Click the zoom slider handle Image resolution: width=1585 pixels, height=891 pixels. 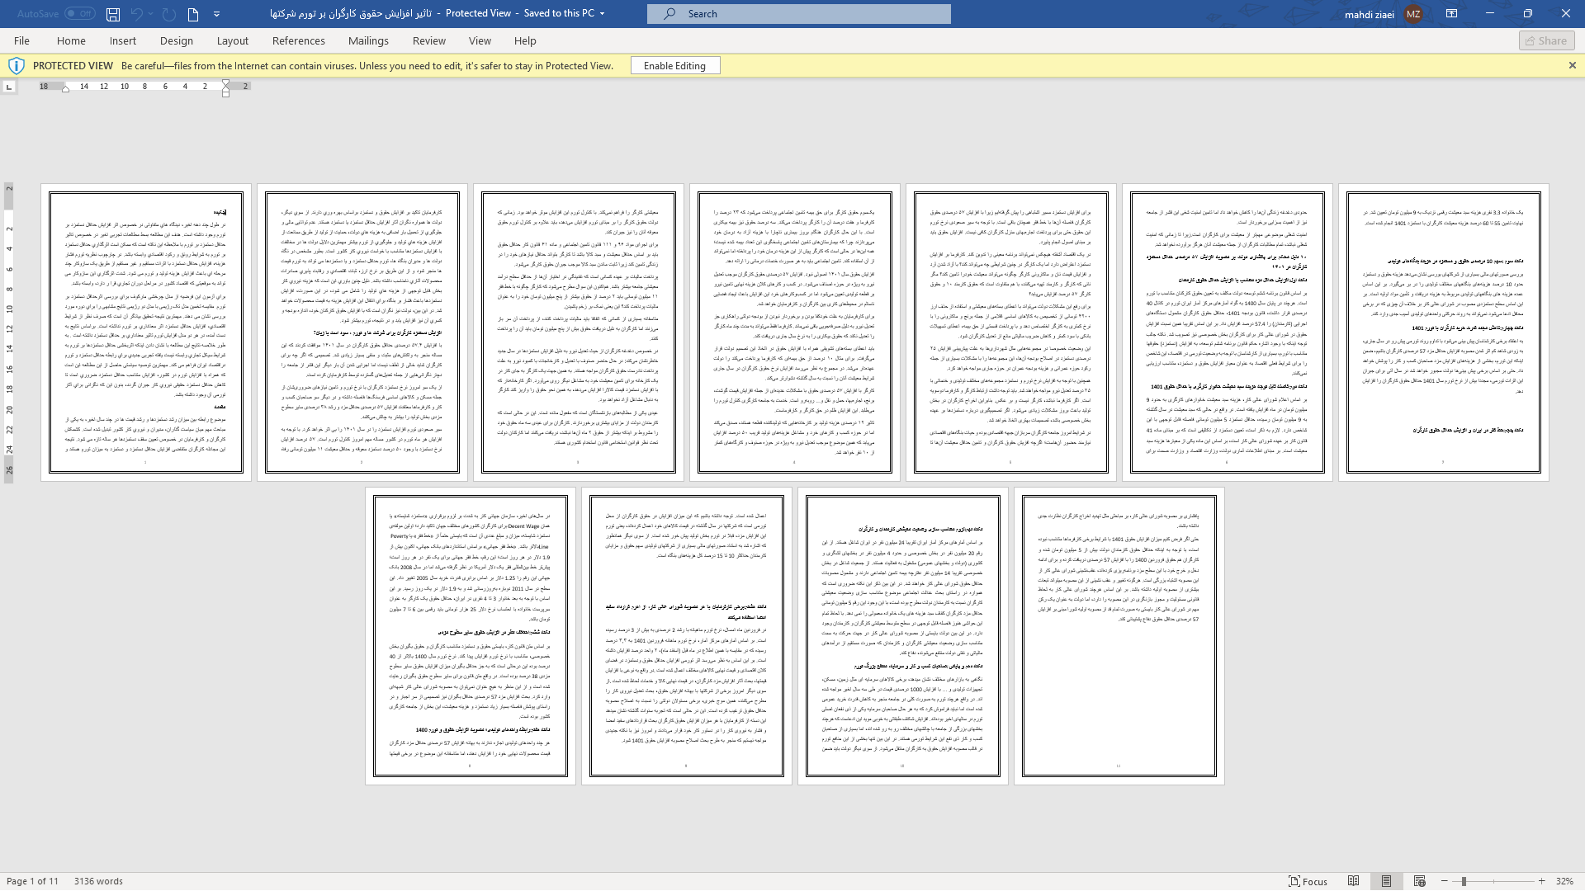pyautogui.click(x=1464, y=881)
